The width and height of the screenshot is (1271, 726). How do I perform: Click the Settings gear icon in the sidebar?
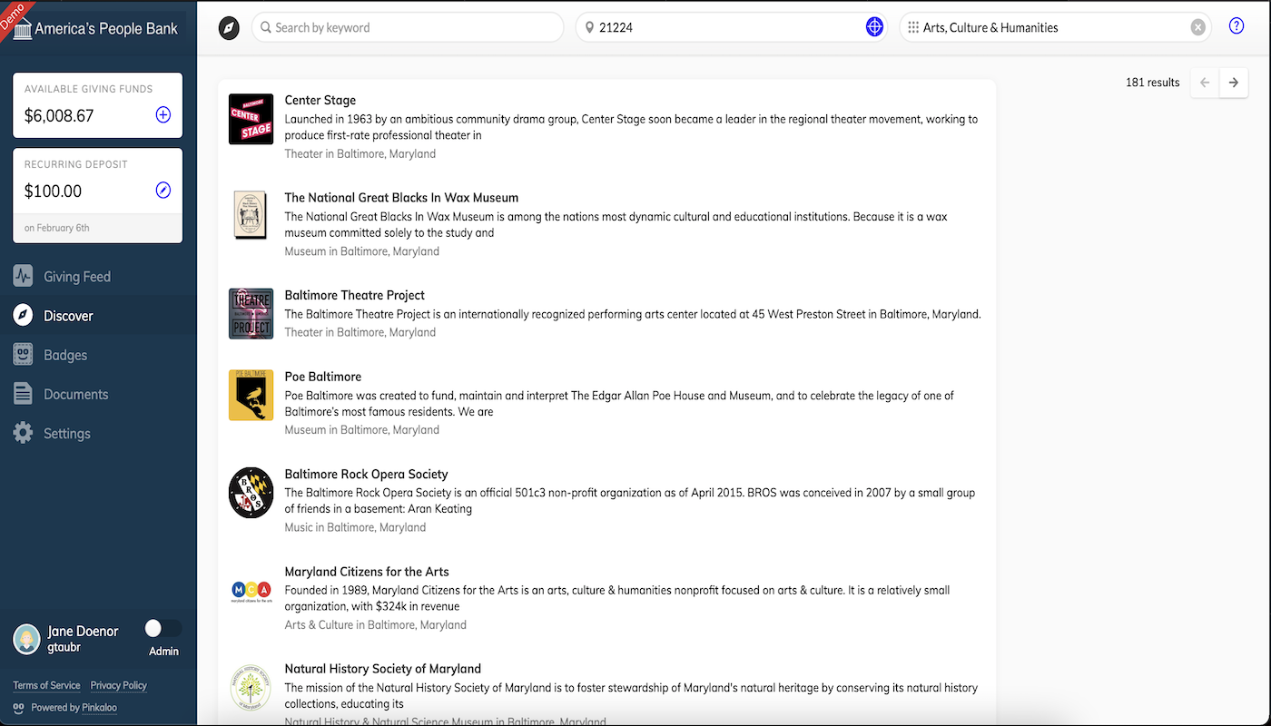pyautogui.click(x=24, y=433)
